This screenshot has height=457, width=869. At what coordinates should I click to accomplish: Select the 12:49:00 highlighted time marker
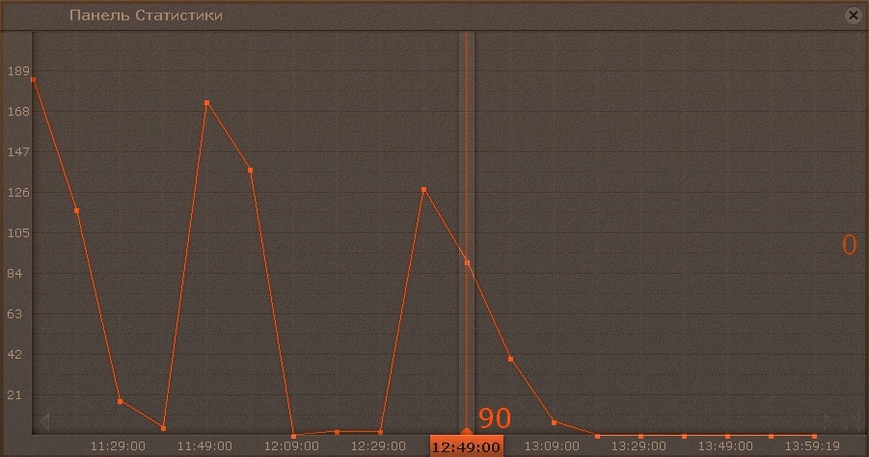(x=466, y=446)
